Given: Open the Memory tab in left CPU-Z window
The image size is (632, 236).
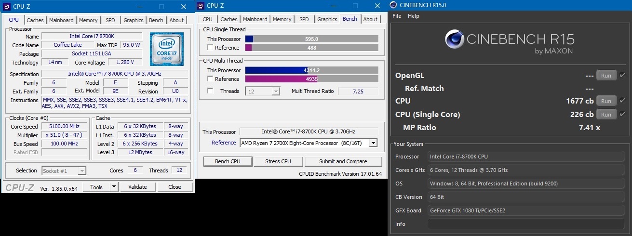Looking at the screenshot, I should (x=88, y=20).
